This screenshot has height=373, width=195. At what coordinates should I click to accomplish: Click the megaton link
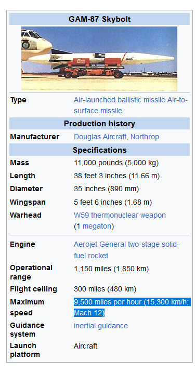tap(97, 226)
